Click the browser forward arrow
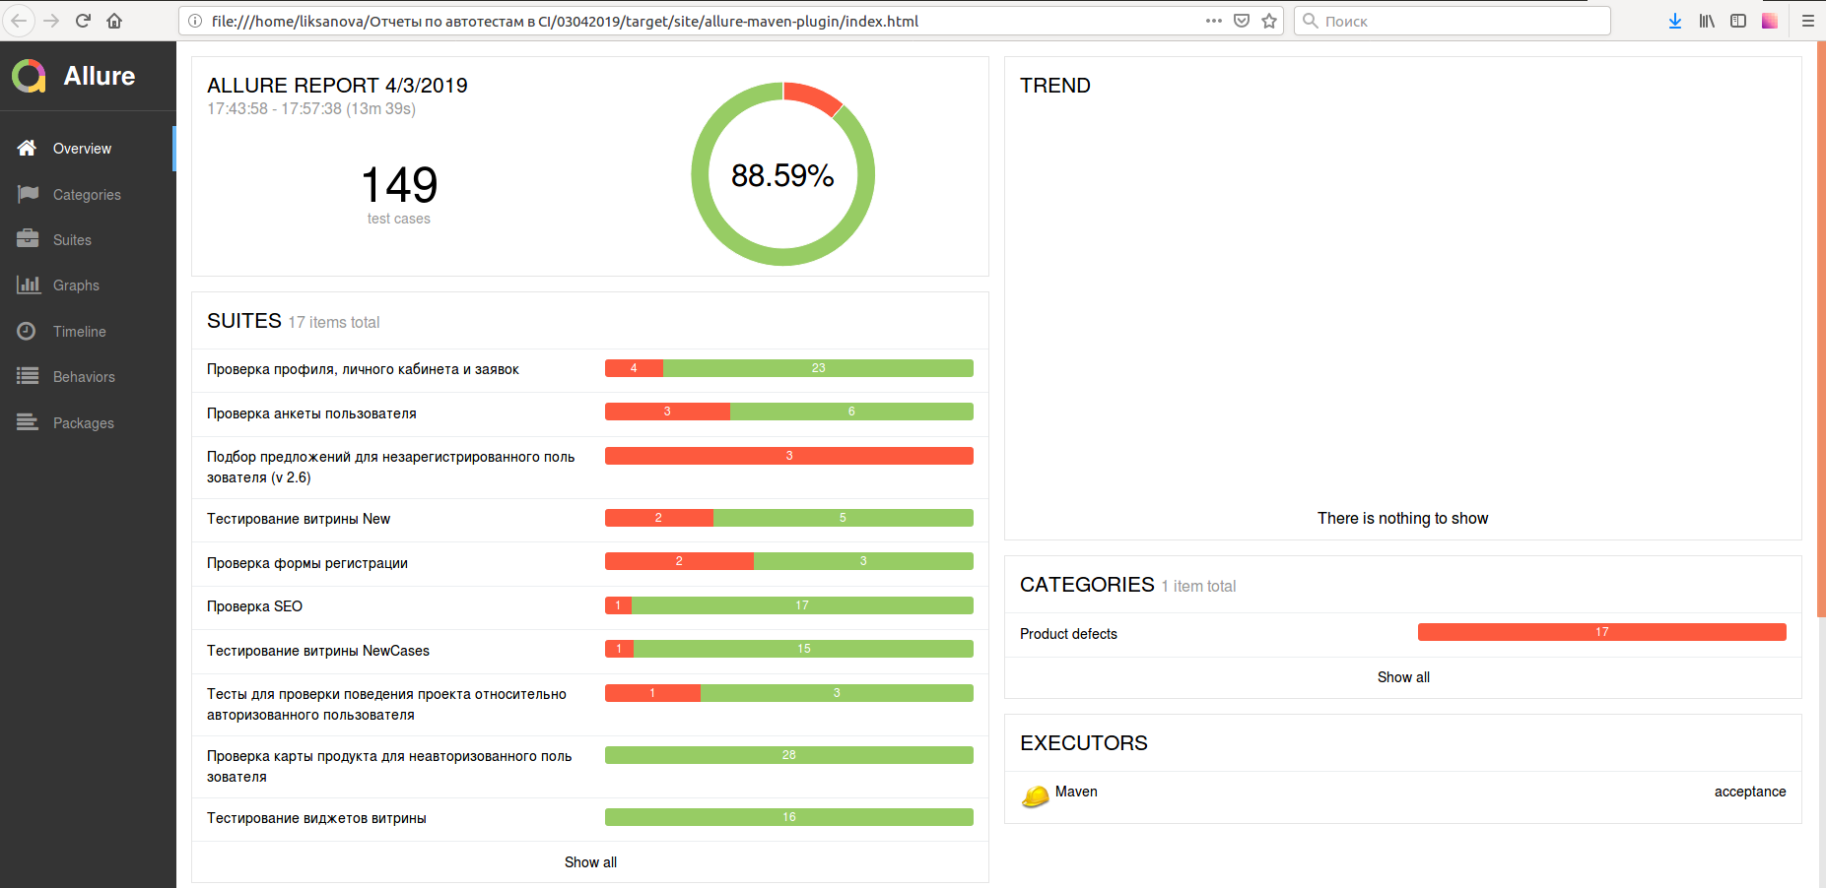The image size is (1826, 888). (x=51, y=21)
